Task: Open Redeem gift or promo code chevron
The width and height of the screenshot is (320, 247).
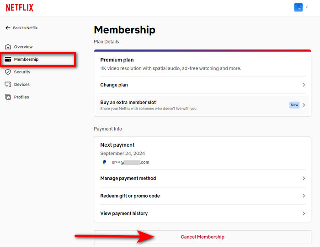Action: [304, 196]
